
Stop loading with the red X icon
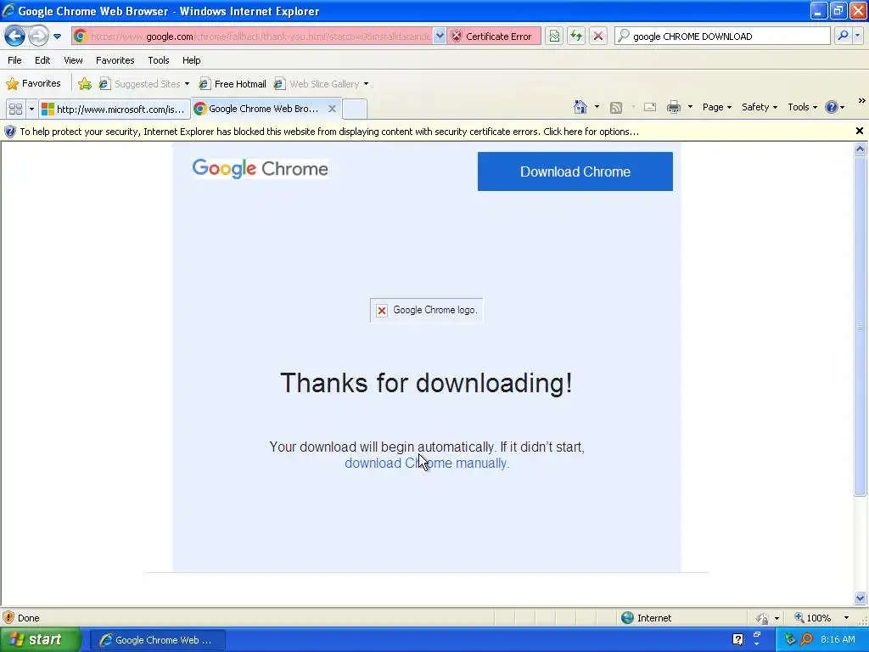598,37
